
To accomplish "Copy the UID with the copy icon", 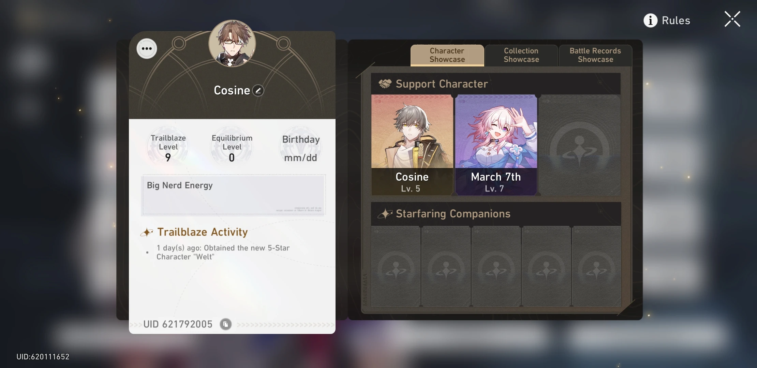I will tap(225, 324).
